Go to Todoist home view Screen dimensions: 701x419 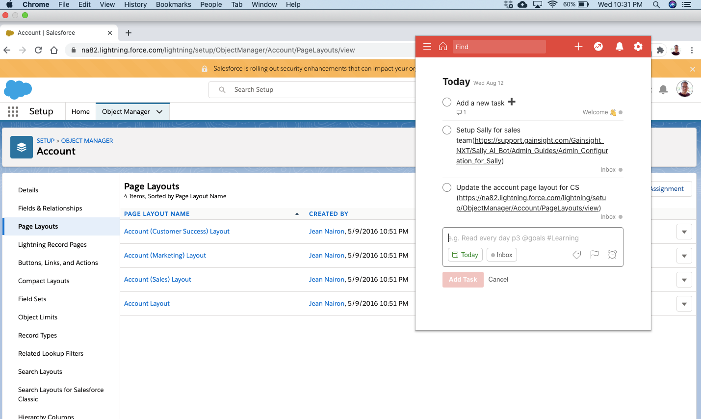pyautogui.click(x=443, y=46)
